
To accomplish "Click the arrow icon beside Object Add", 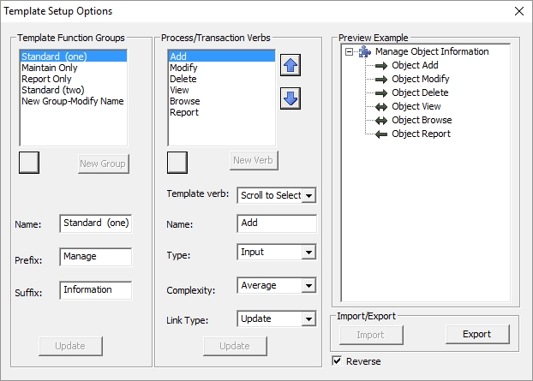I will coord(381,65).
